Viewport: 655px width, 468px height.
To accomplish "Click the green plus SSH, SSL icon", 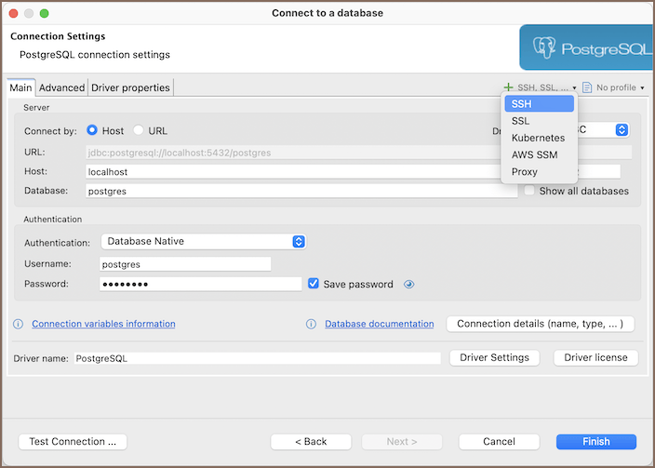I will (x=508, y=87).
